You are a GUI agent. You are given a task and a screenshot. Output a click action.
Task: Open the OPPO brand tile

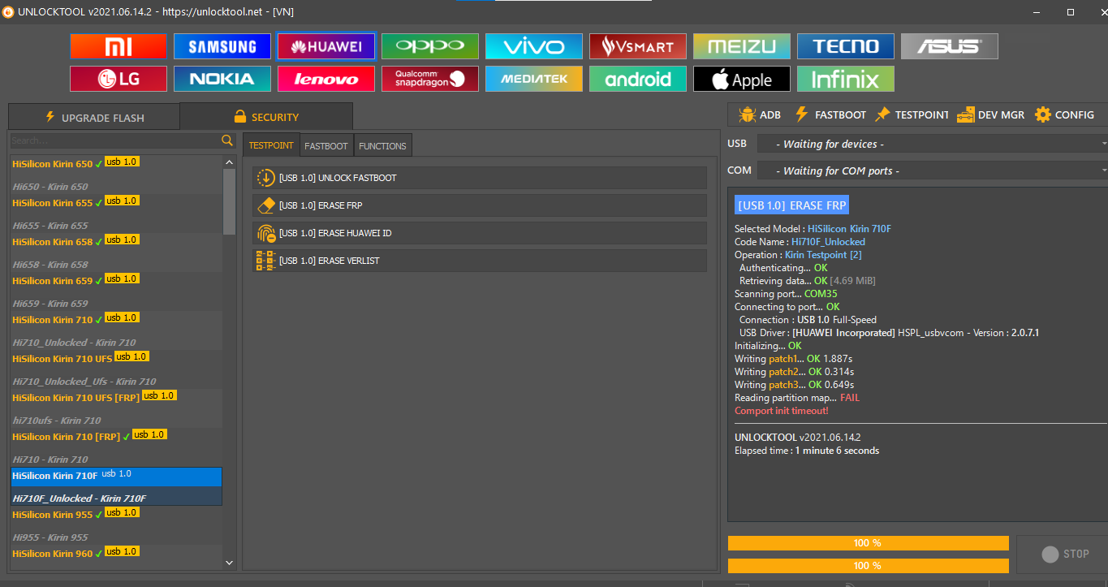click(430, 46)
